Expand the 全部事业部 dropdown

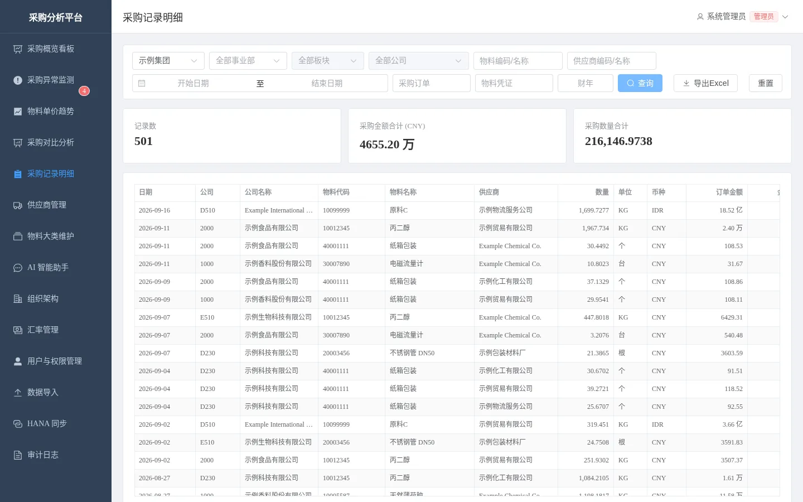(x=248, y=61)
